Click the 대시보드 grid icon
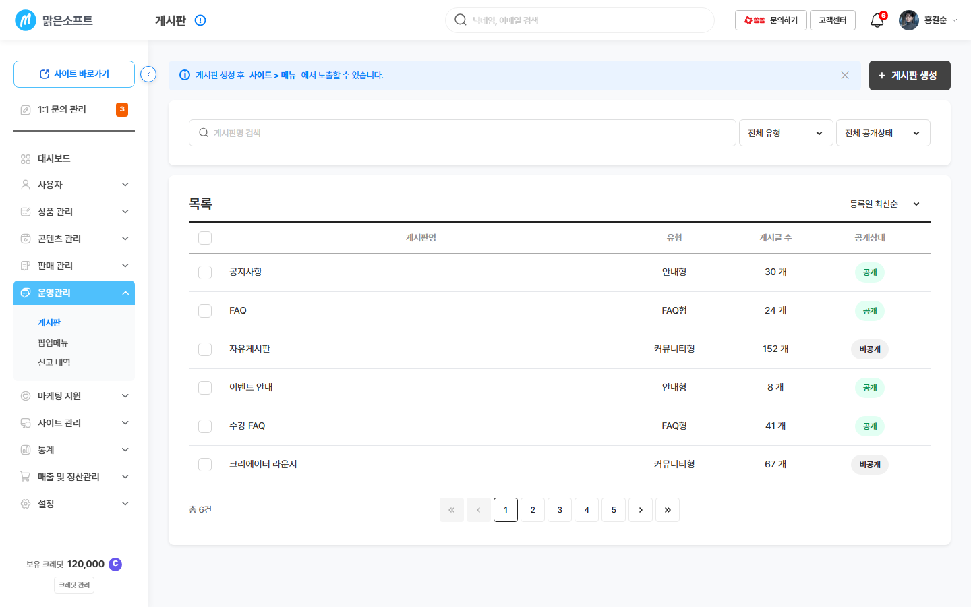Screen dimensions: 971x607 coord(26,158)
